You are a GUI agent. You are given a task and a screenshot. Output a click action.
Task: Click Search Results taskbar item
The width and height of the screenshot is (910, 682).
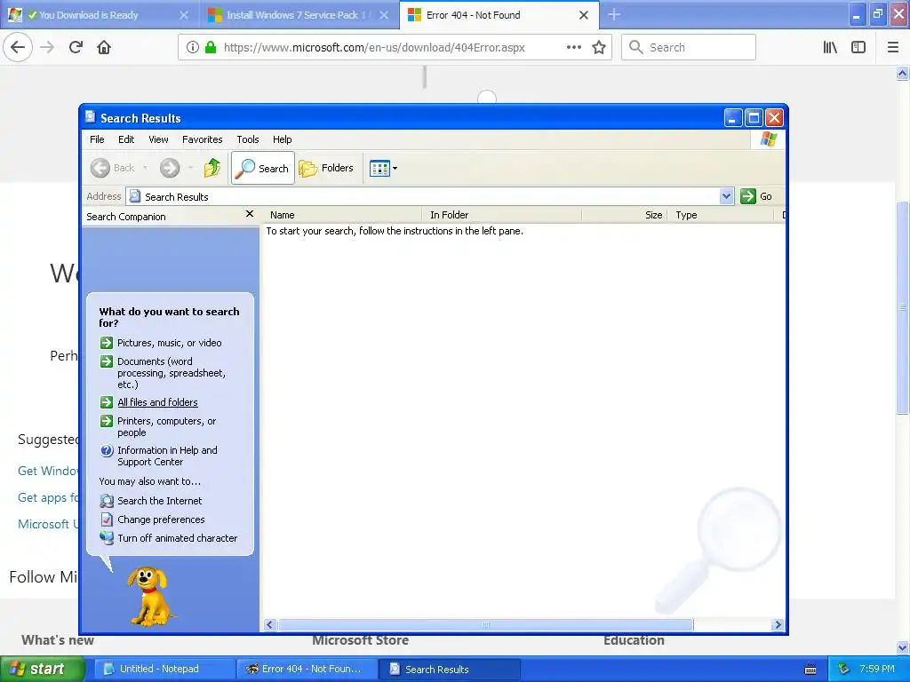[450, 669]
